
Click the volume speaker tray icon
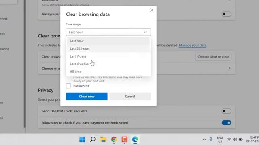(x=235, y=139)
